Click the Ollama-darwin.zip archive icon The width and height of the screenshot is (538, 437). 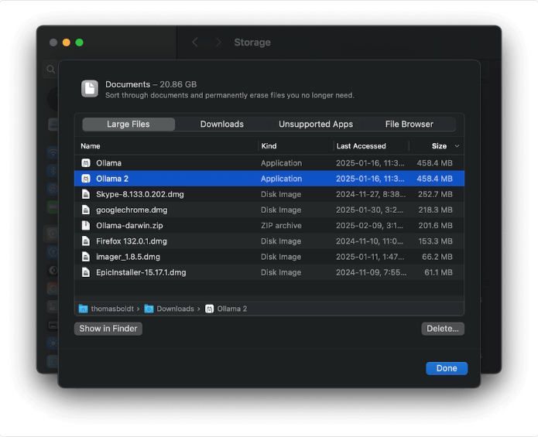(86, 226)
